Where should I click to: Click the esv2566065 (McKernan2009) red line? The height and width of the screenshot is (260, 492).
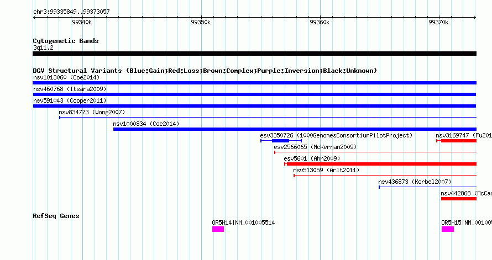point(375,152)
